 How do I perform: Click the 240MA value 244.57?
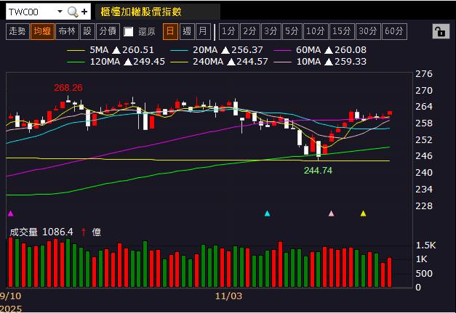(x=252, y=62)
